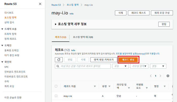The height and width of the screenshot is (102, 177).
Task: Click the disabled 삭제 records button
Action: pos(83,60)
